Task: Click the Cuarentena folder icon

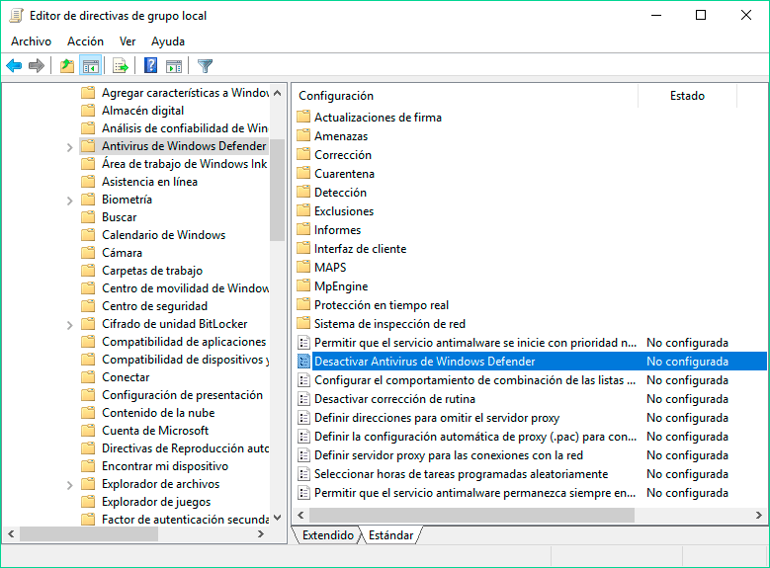Action: point(304,173)
